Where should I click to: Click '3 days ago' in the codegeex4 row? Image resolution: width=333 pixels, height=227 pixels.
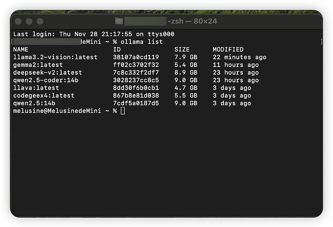[232, 95]
